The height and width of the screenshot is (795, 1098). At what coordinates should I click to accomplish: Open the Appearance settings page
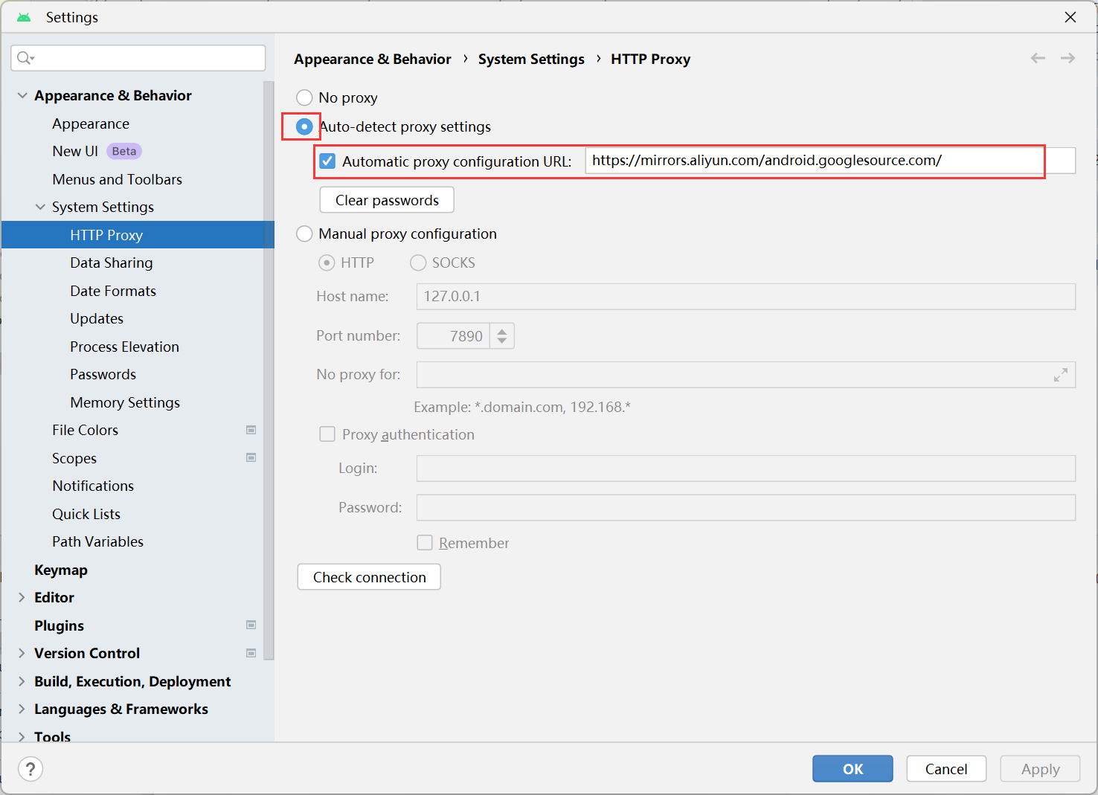tap(91, 123)
